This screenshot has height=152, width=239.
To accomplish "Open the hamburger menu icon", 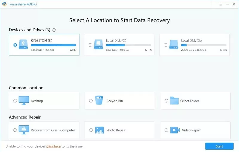I will (x=220, y=4).
